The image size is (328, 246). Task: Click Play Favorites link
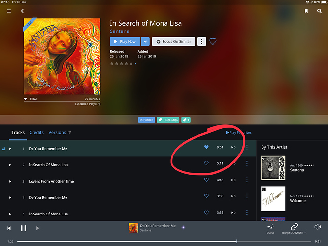click(x=238, y=132)
